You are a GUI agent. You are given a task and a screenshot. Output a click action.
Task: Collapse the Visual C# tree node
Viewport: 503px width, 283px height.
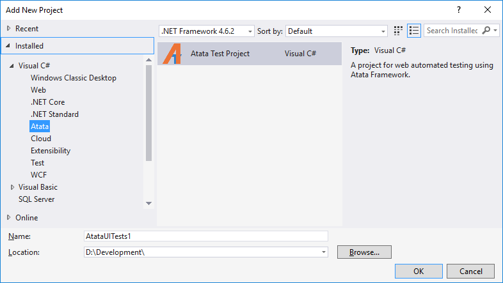12,66
